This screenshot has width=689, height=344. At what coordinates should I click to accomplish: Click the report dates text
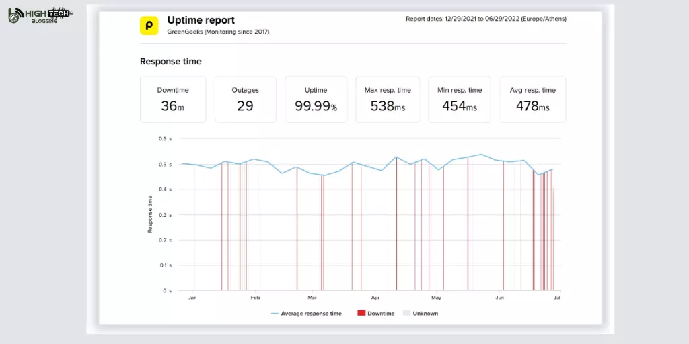coord(486,19)
